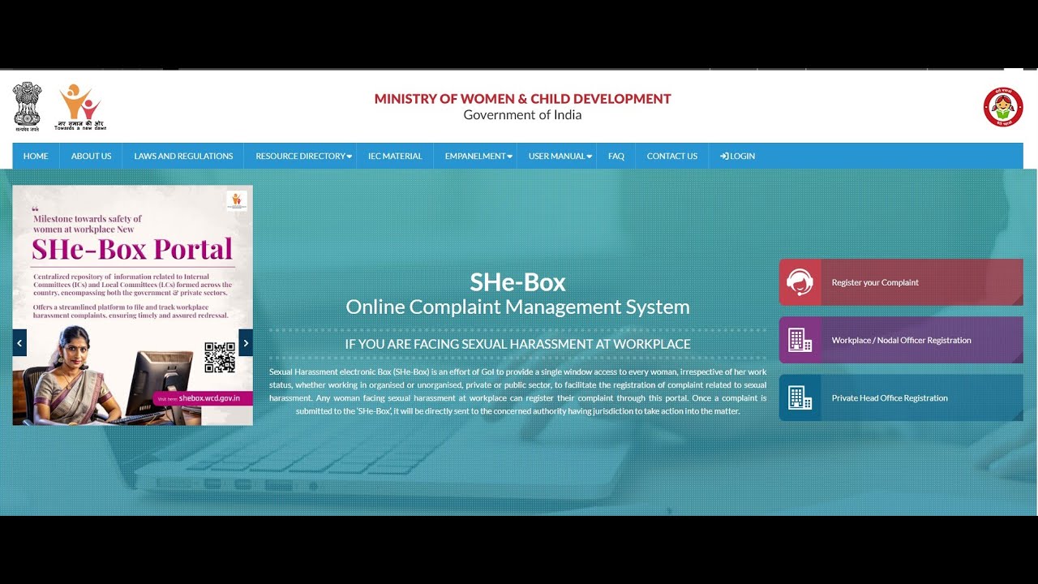Click IF YOU ARE FACING SEXUAL HARASSMENT AT WORKPLACE text
1038x584 pixels.
(517, 344)
